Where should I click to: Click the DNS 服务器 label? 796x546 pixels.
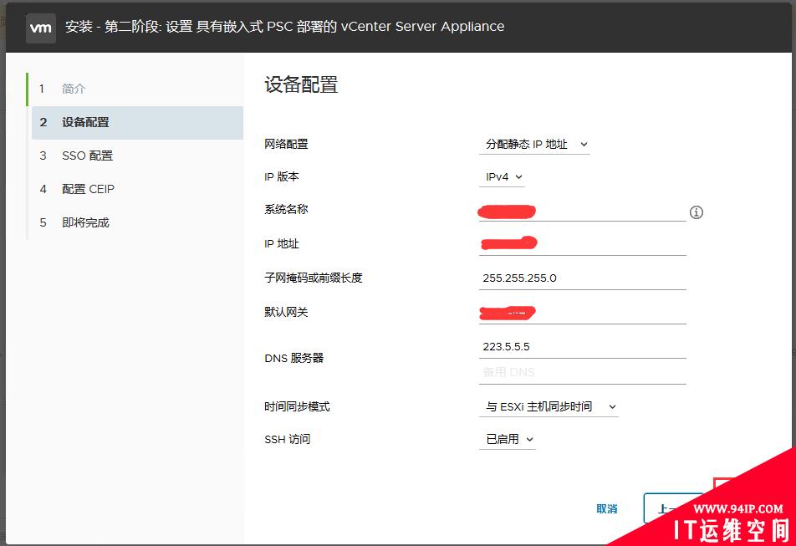coord(294,358)
